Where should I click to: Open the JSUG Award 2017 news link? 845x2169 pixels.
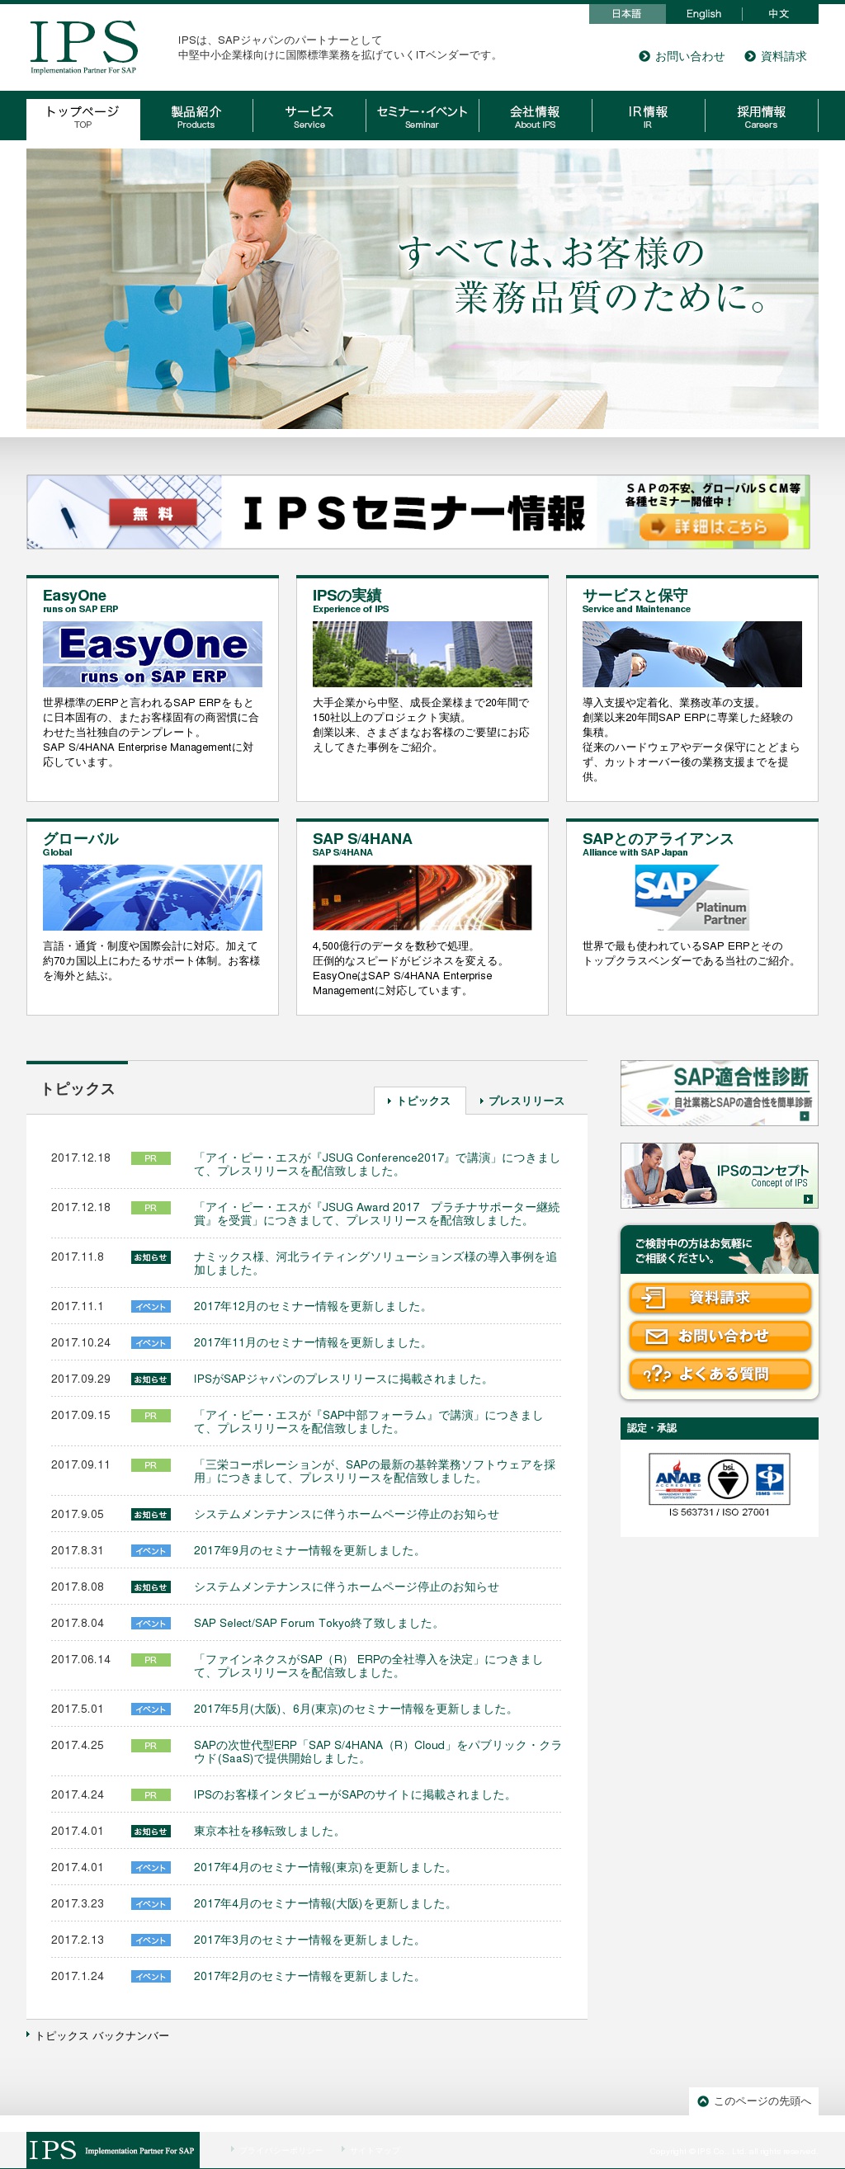click(x=376, y=1214)
